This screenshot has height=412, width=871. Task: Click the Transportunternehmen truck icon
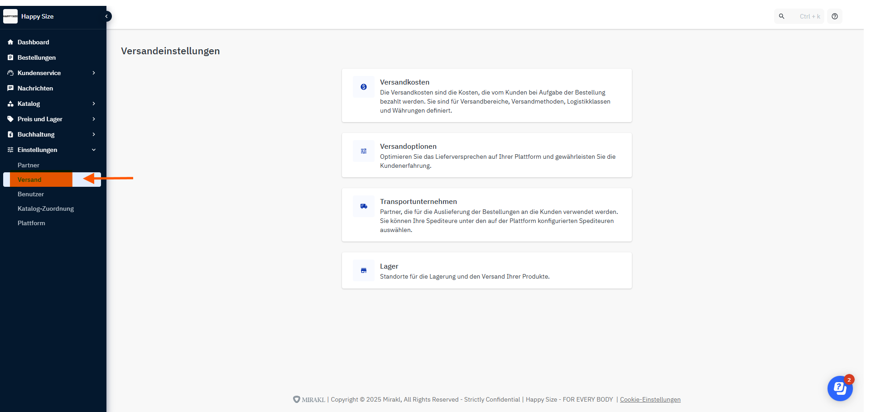(363, 206)
